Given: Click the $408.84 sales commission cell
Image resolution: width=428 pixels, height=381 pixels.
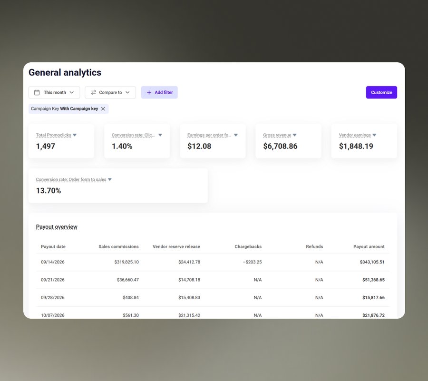Looking at the screenshot, I should 131,297.
